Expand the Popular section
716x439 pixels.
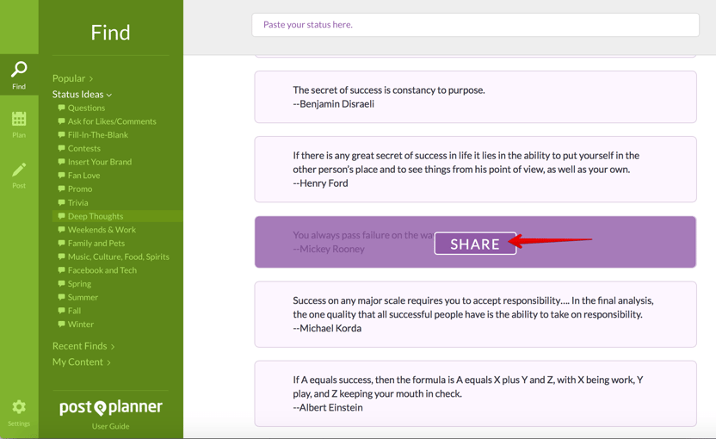[72, 78]
